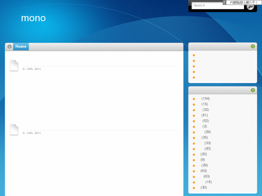The image size is (262, 196).
Task: Click the document icon for the 14th, 2011 post
Action: pyautogui.click(x=14, y=129)
